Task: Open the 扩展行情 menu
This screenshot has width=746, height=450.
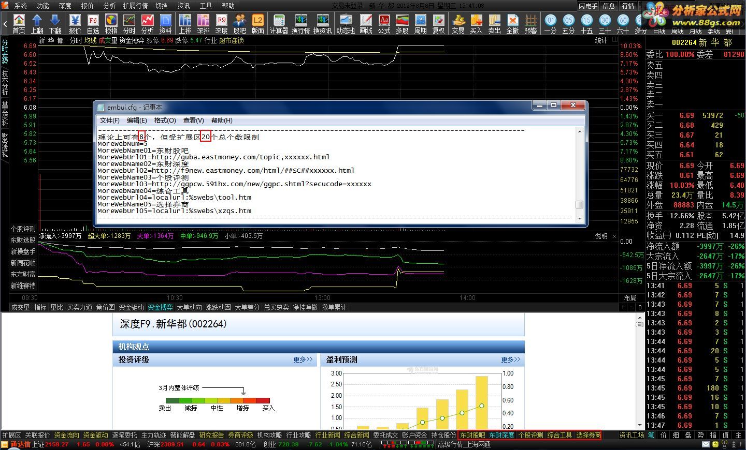Action: [x=135, y=6]
